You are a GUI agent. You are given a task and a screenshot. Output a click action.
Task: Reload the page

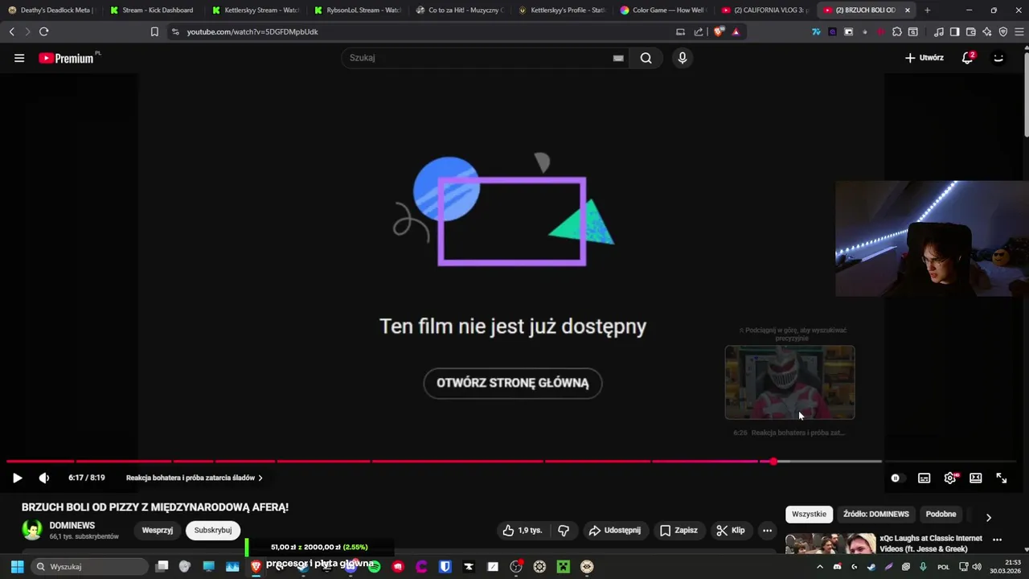coord(43,31)
